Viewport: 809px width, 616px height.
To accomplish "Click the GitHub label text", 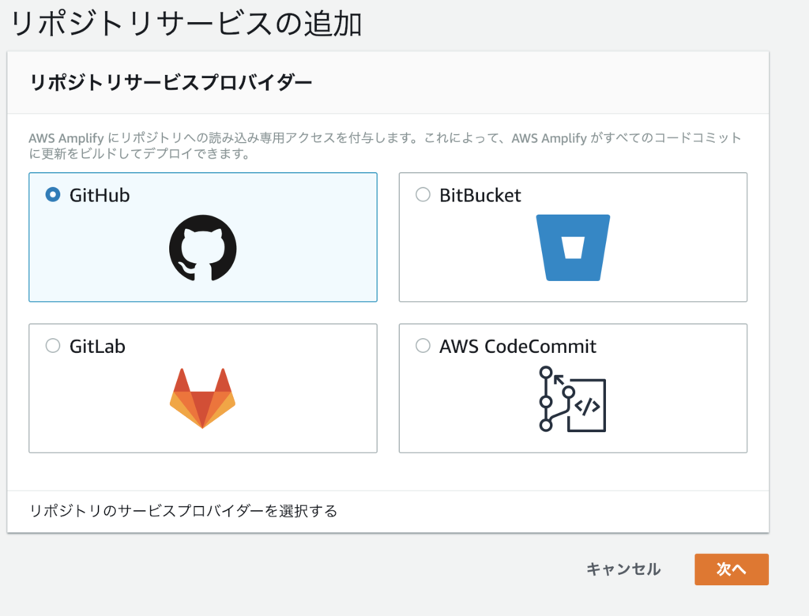I will click(x=100, y=195).
